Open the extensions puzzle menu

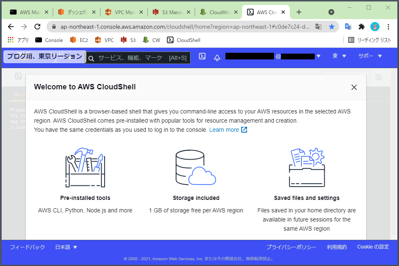[x=361, y=27]
